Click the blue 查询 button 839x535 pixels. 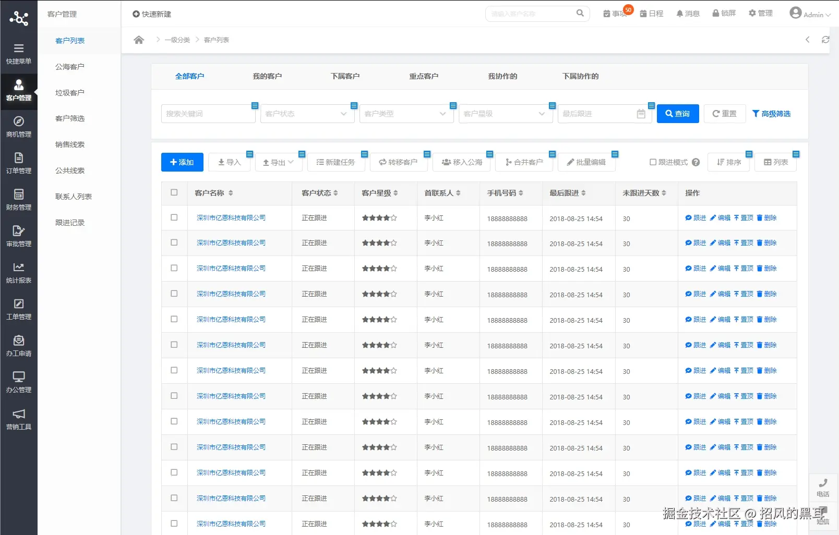tap(678, 114)
